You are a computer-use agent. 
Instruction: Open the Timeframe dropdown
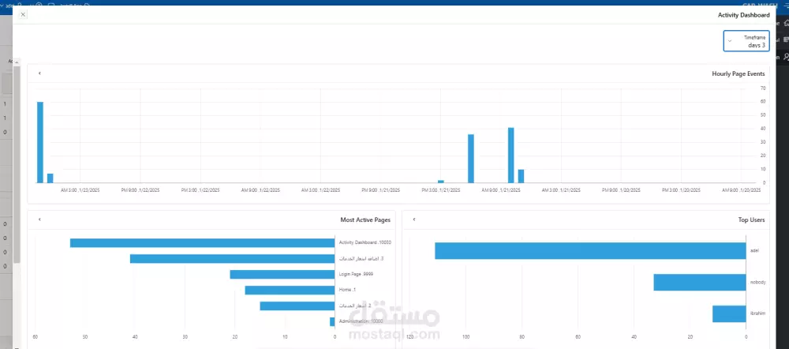coord(746,41)
